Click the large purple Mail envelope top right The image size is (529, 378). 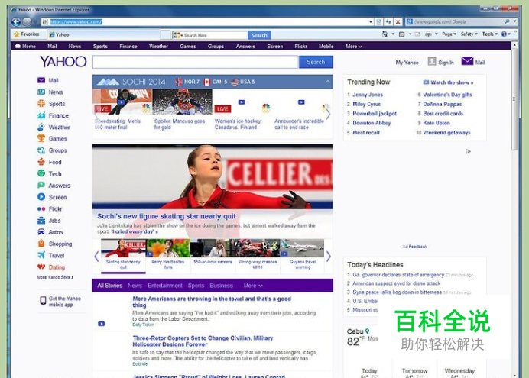coord(467,61)
